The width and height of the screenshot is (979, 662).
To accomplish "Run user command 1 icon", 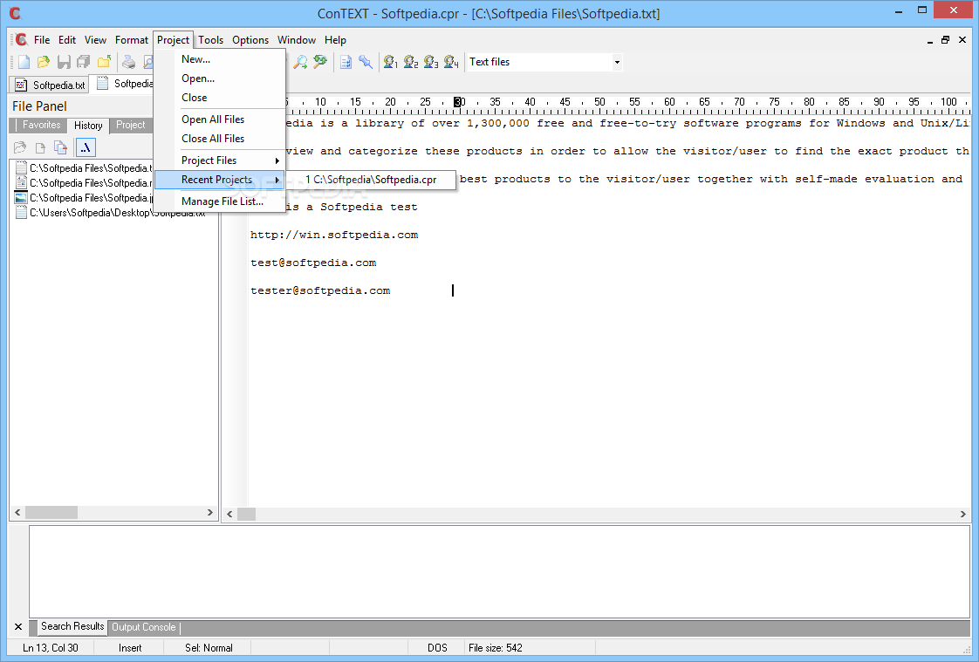I will coord(391,62).
